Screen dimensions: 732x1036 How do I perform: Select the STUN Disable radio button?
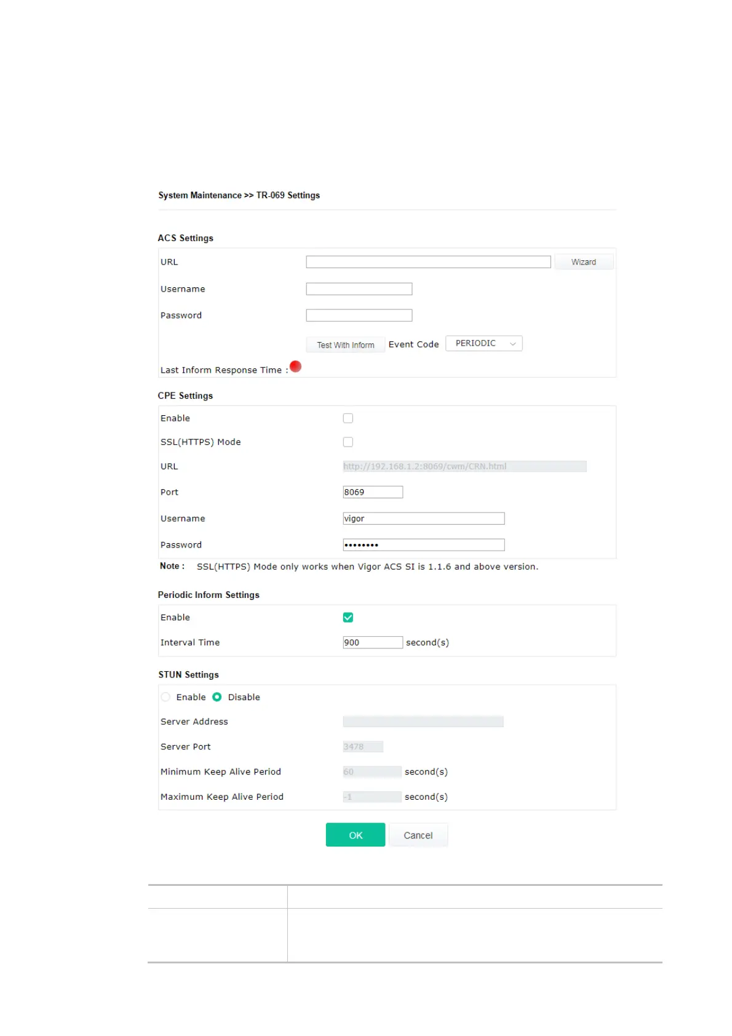[x=217, y=697]
